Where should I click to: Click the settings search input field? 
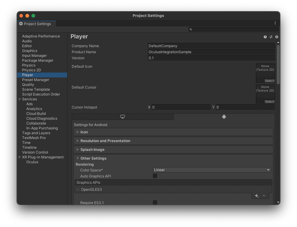(x=233, y=29)
